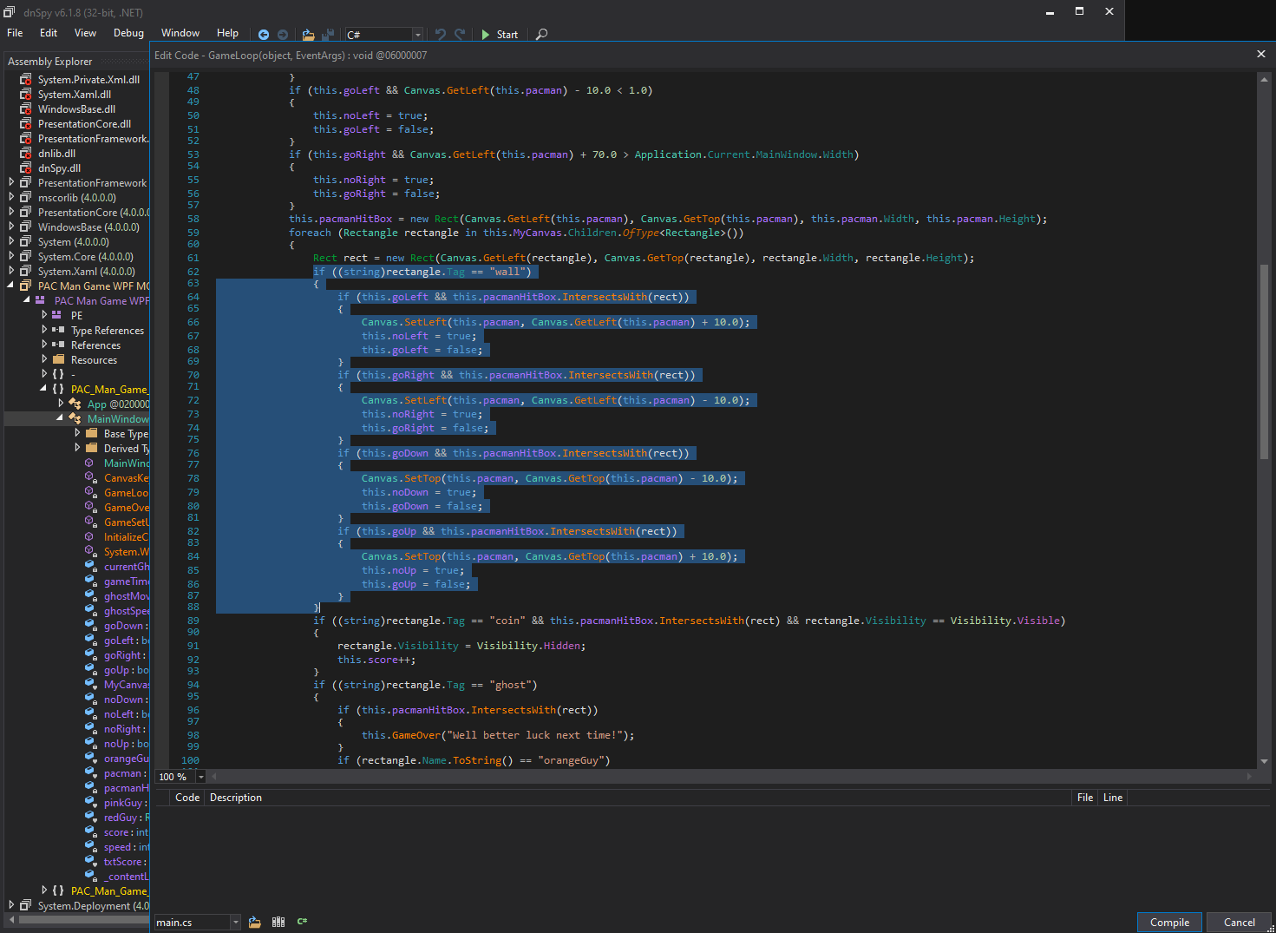This screenshot has height=933, width=1276.
Task: Click the Compile button
Action: click(1169, 922)
